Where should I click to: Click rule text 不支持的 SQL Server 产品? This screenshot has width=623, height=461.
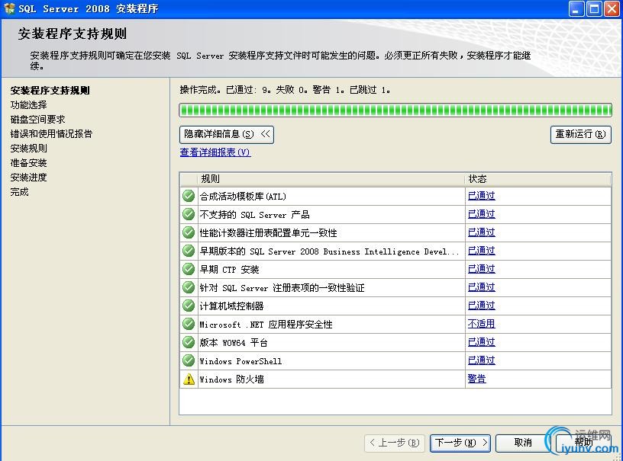(x=255, y=214)
